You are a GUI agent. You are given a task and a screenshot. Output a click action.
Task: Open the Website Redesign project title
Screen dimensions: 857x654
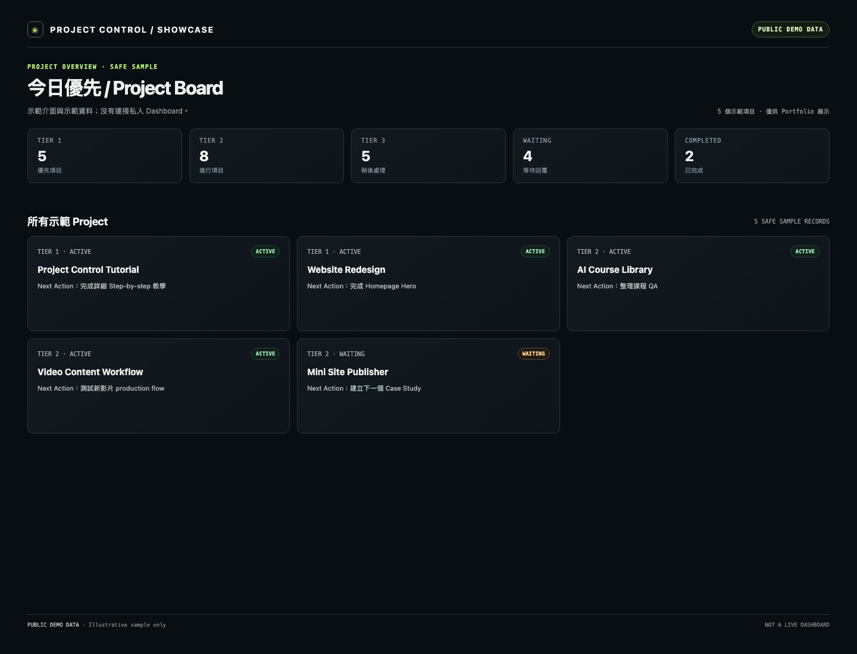pyautogui.click(x=346, y=270)
